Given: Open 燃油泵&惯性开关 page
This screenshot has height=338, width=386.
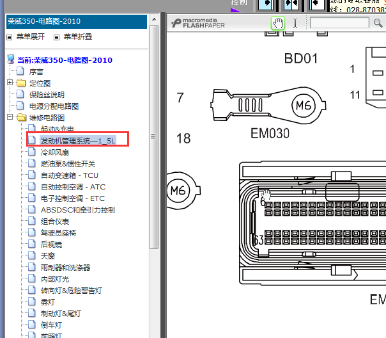Looking at the screenshot, I should [68, 164].
